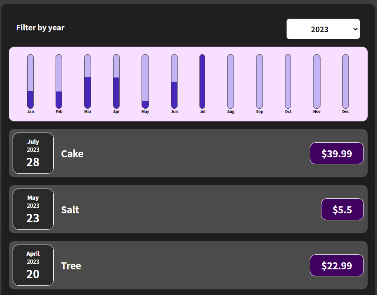Click the Filter by year heading

(x=40, y=28)
